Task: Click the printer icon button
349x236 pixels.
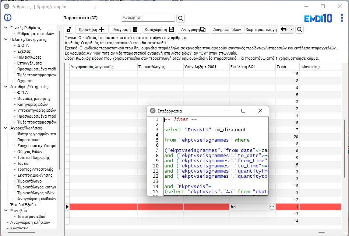Action: [x=284, y=29]
